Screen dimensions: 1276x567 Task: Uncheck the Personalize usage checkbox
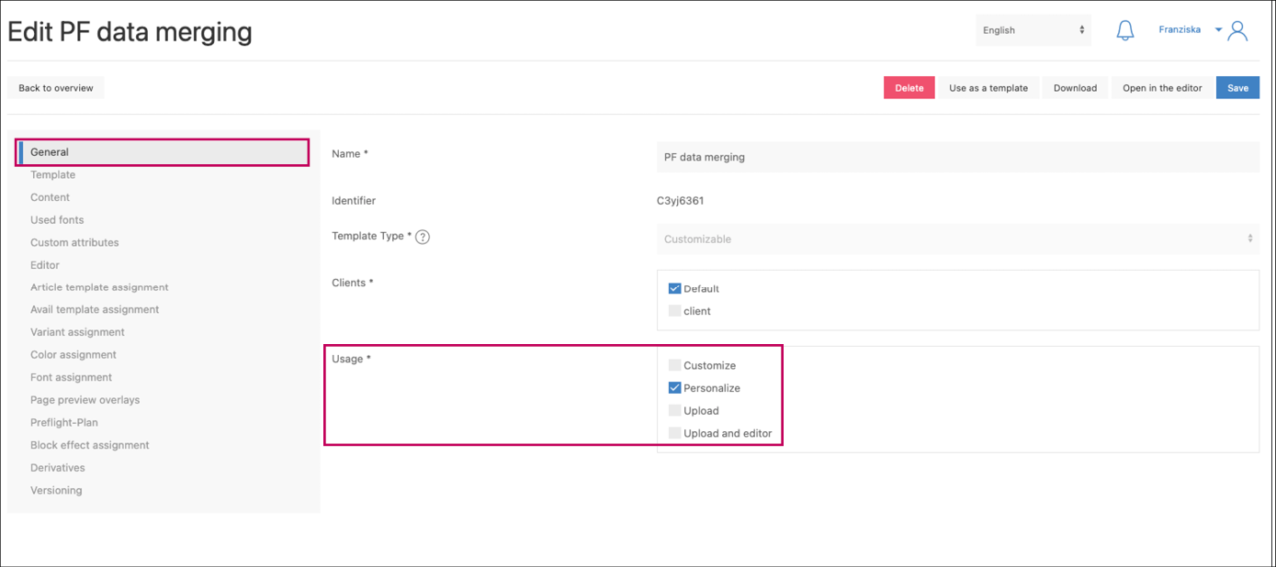tap(674, 388)
